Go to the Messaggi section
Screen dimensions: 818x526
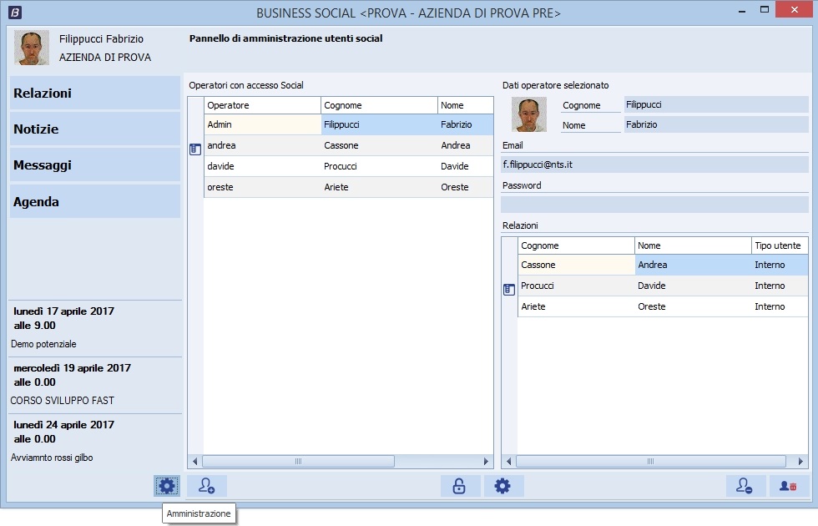pyautogui.click(x=95, y=165)
